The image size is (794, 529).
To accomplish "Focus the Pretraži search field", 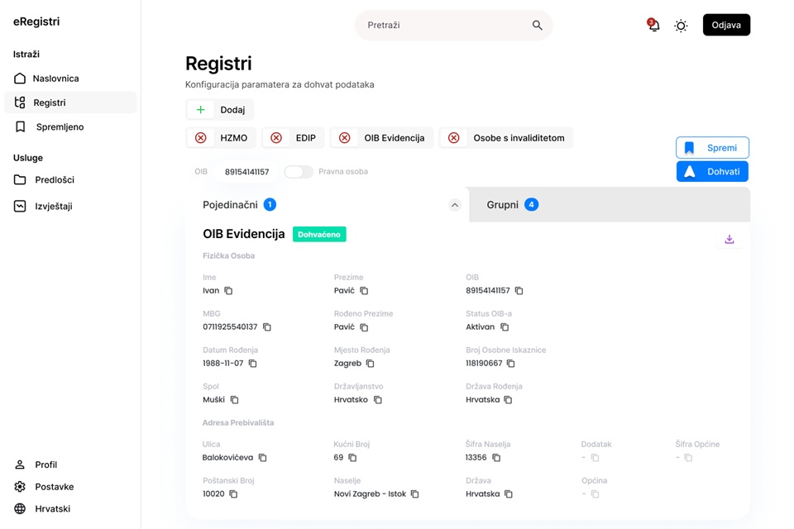I will pyautogui.click(x=445, y=26).
